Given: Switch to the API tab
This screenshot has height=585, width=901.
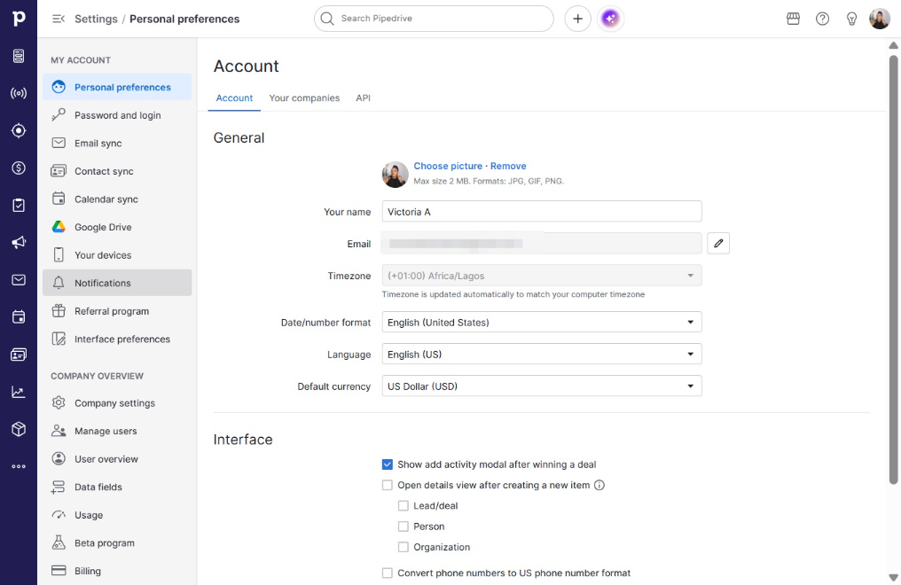Looking at the screenshot, I should [x=364, y=98].
